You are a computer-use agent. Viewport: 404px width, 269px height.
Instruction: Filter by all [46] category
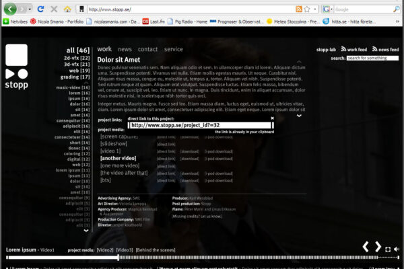coord(78,50)
